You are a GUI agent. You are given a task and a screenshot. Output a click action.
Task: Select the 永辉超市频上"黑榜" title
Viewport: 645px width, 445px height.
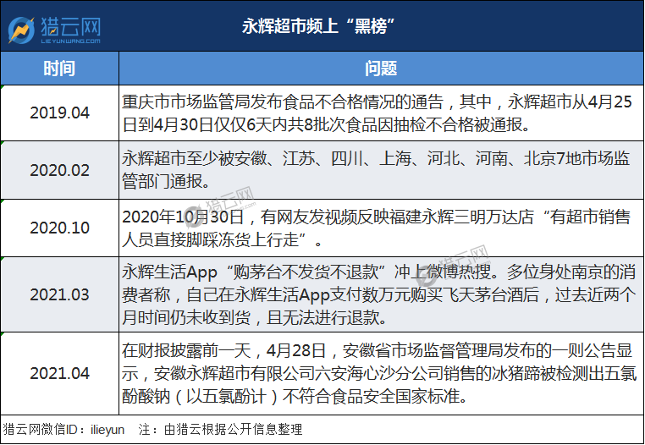click(318, 27)
